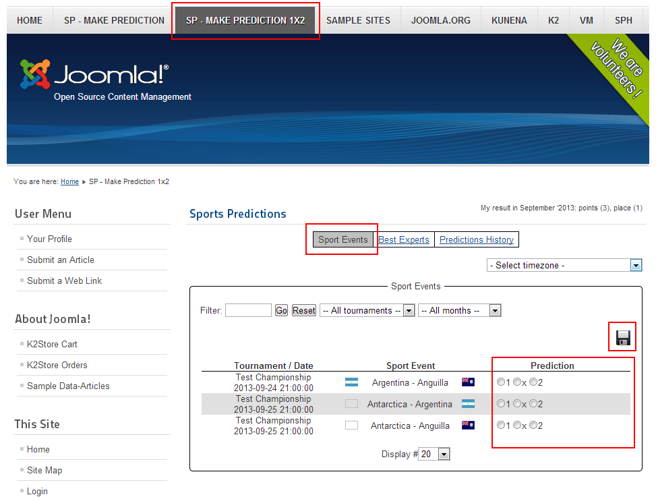Click the Prediction column header
Image resolution: width=656 pixels, height=497 pixels.
(x=552, y=366)
